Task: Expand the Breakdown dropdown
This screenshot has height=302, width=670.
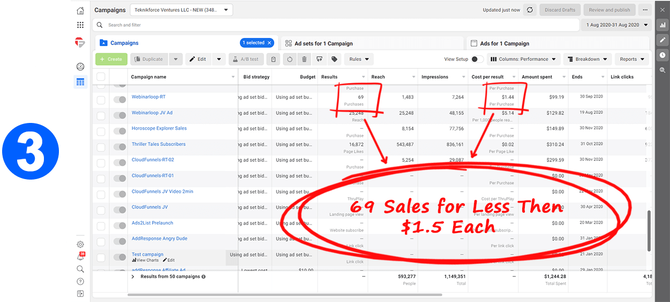Action: 588,59
